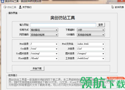
Task: Focus the 输入网址 URL input field
Action: pos(63,25)
